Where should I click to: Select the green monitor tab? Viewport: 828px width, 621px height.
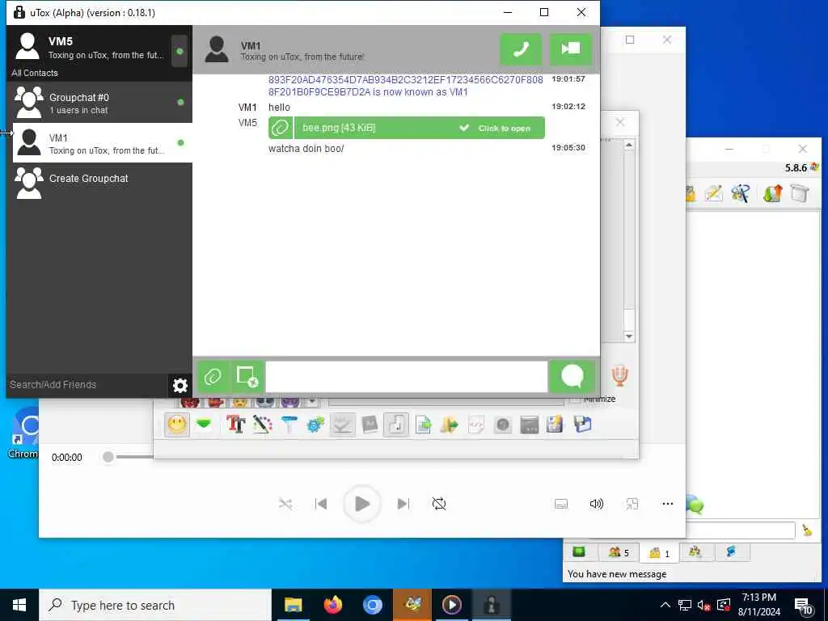(579, 551)
